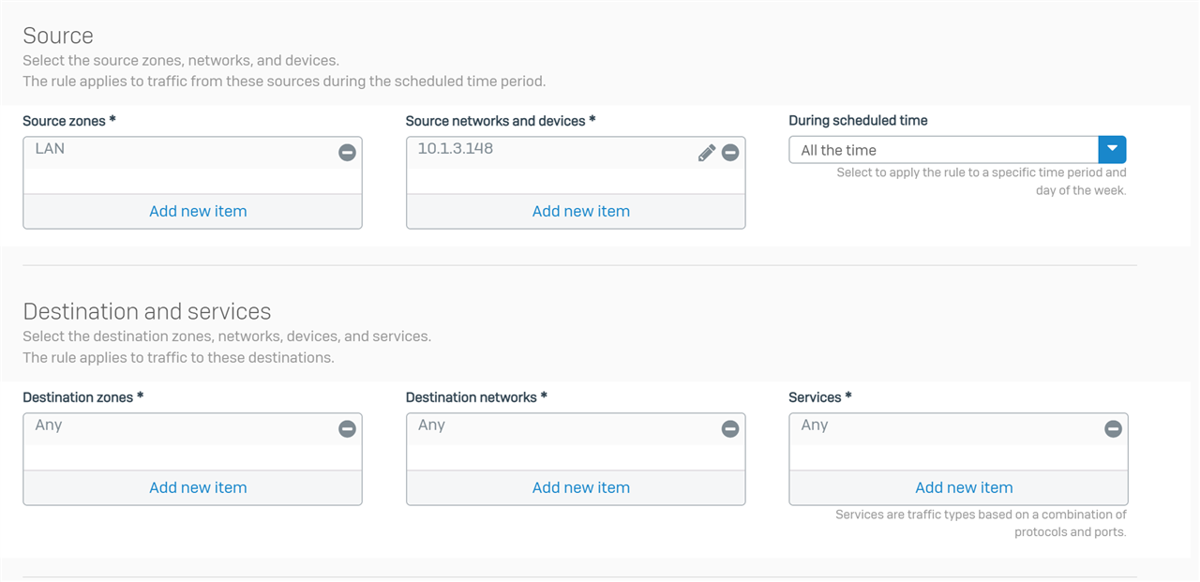The width and height of the screenshot is (1200, 582).
Task: Remove Any from Destination networks
Action: (x=730, y=428)
